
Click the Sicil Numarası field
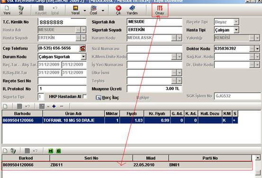tap(154, 49)
